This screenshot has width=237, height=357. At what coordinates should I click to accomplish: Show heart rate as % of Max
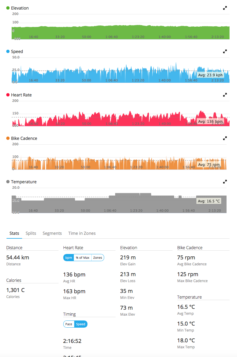click(x=82, y=258)
